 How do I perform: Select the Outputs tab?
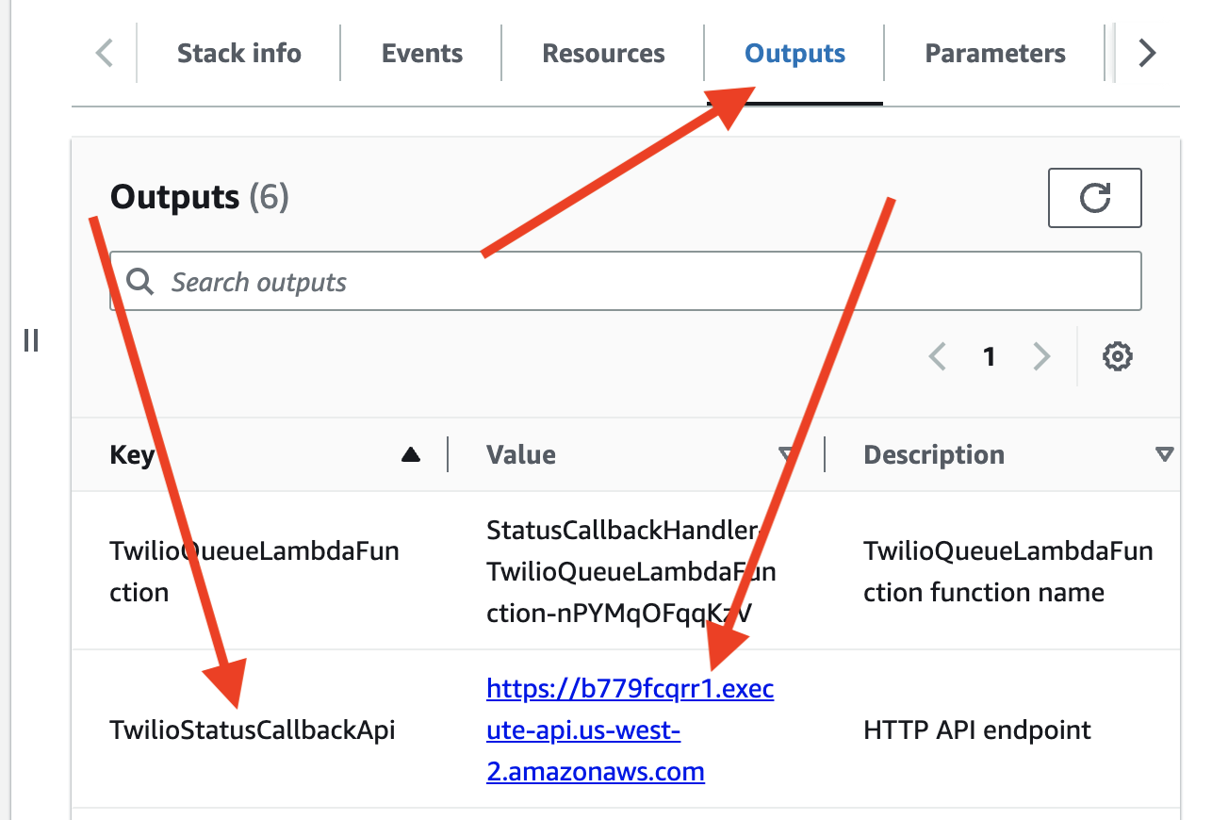click(794, 54)
